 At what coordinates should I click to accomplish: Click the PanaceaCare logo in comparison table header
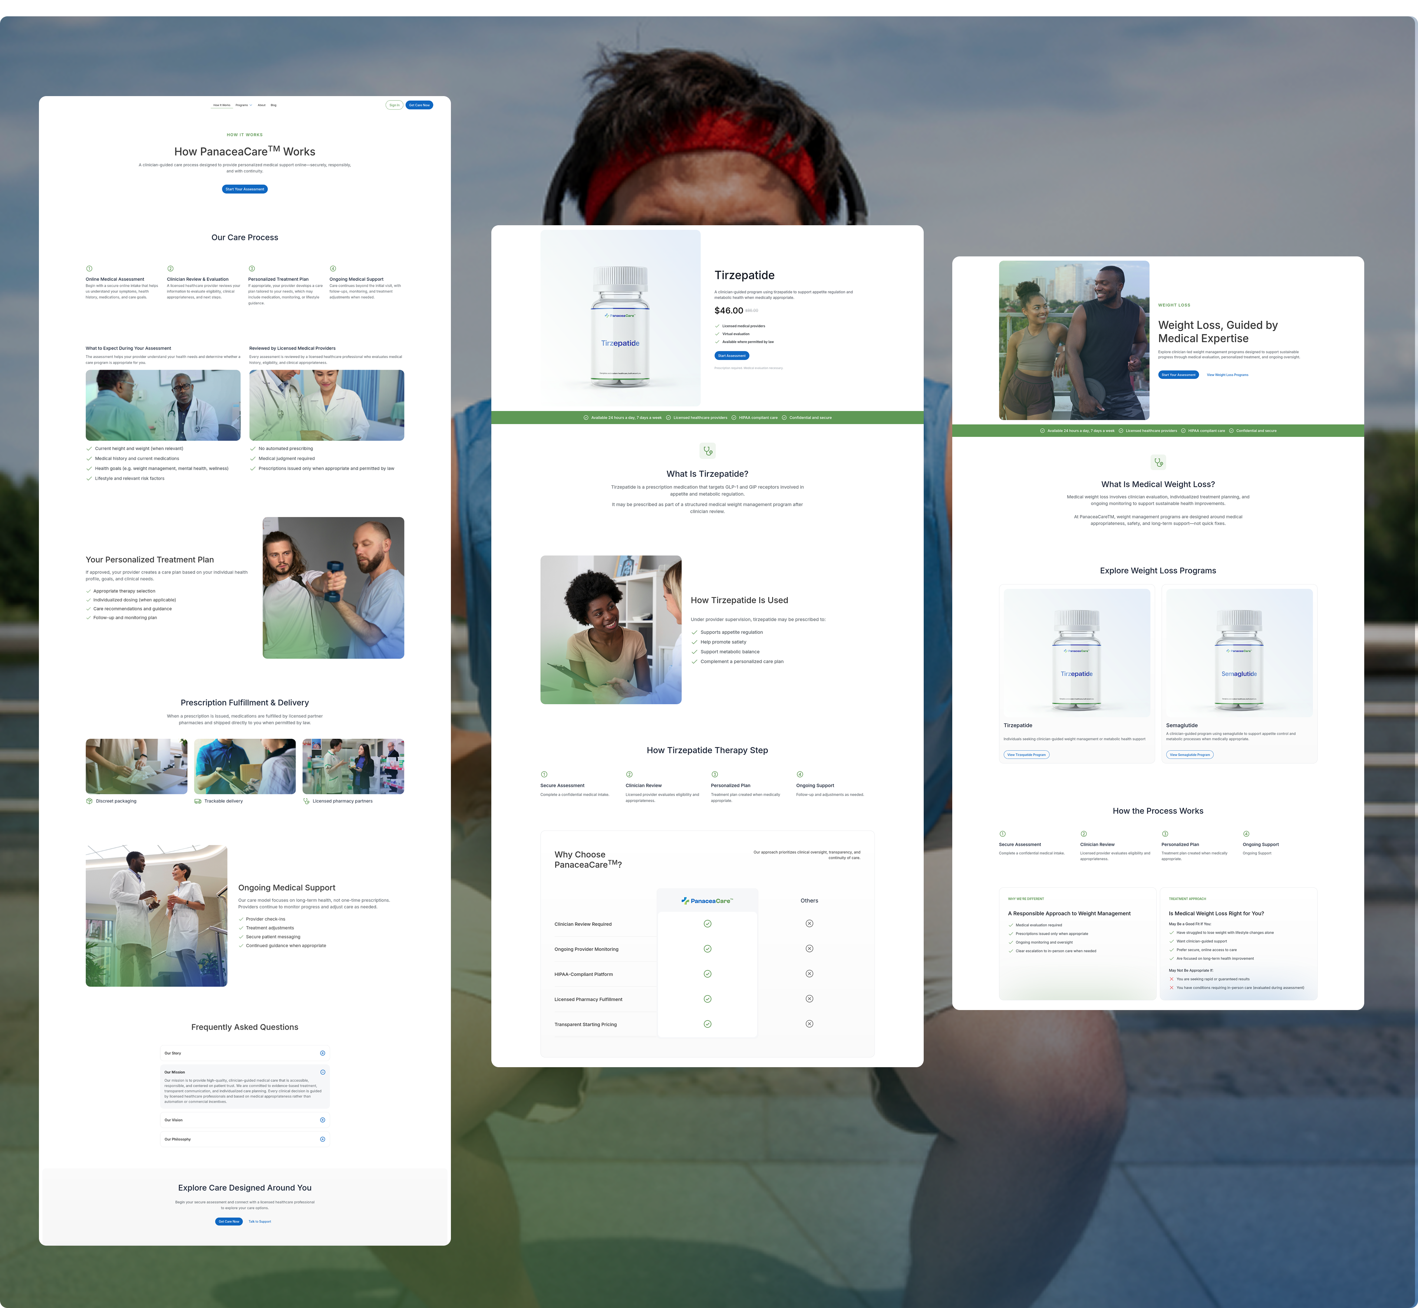(707, 901)
